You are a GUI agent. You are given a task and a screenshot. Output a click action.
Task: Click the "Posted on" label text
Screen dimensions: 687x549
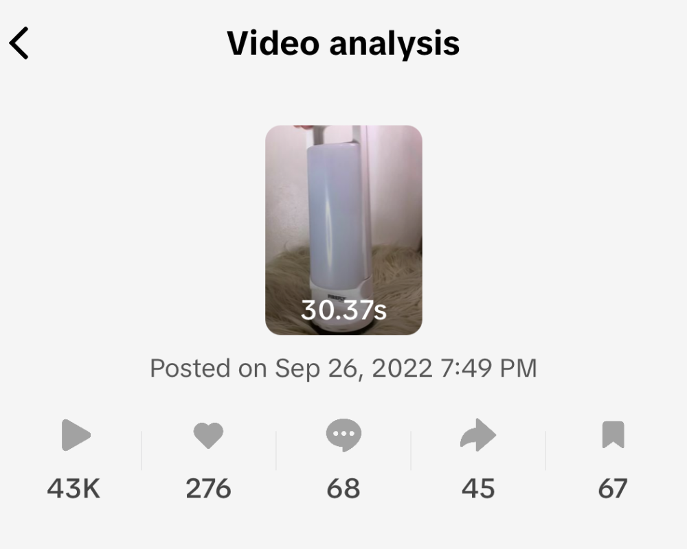click(208, 369)
